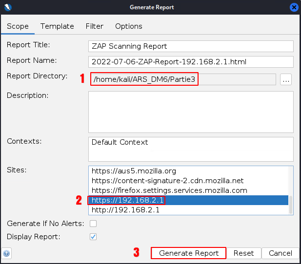Close the Generate Report dialog
The height and width of the screenshot is (264, 301).
[294, 7]
